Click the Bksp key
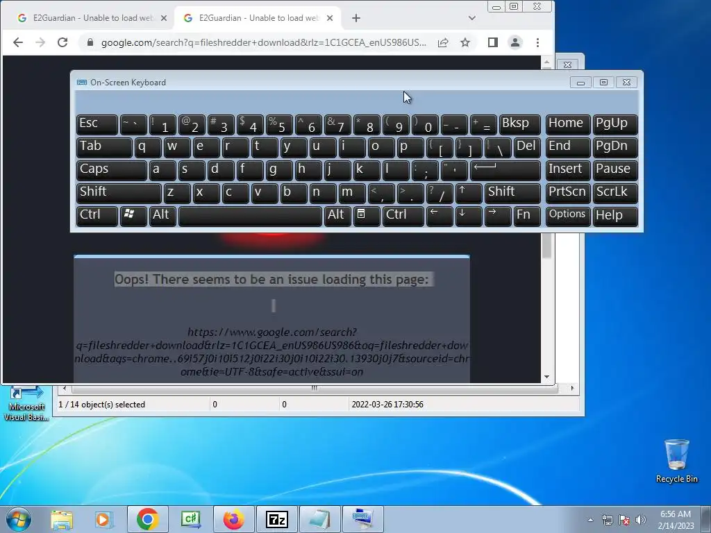Viewport: 711px width, 533px height. 519,124
